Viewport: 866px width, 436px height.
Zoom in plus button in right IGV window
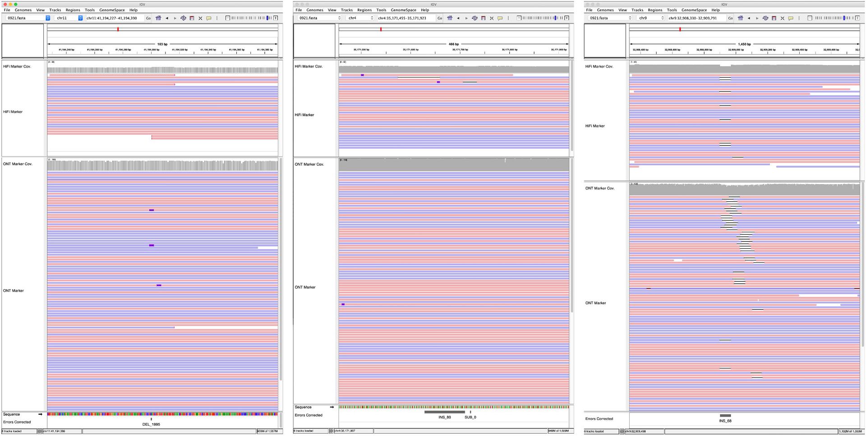(x=857, y=18)
